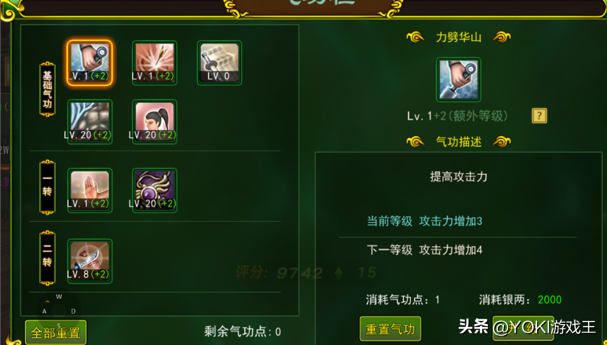This screenshot has width=607, height=345.
Task: Click the 剩余气功点 counter text
Action: pos(242,331)
